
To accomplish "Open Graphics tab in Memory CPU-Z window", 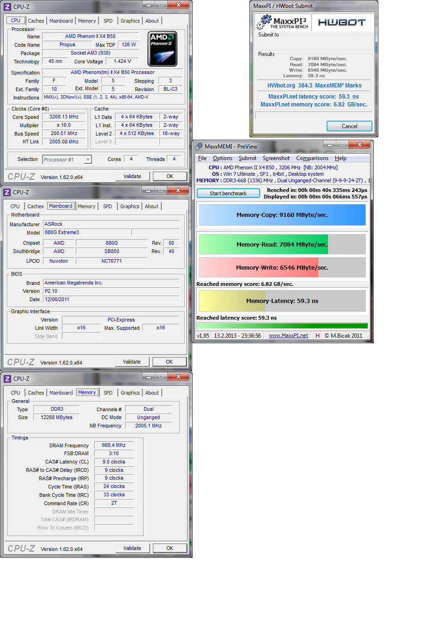I will click(x=130, y=393).
